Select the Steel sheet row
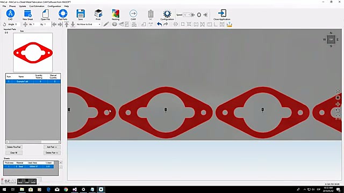 [x=28, y=167]
